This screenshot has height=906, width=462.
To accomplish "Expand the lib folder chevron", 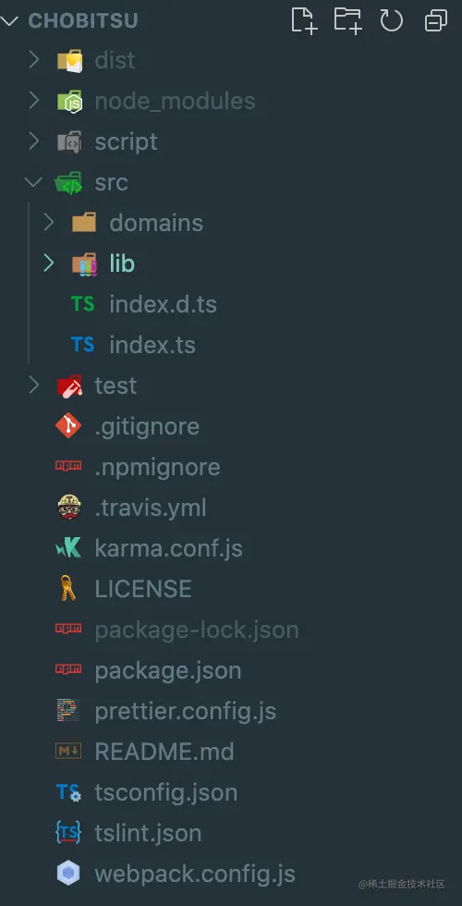I will tap(48, 263).
